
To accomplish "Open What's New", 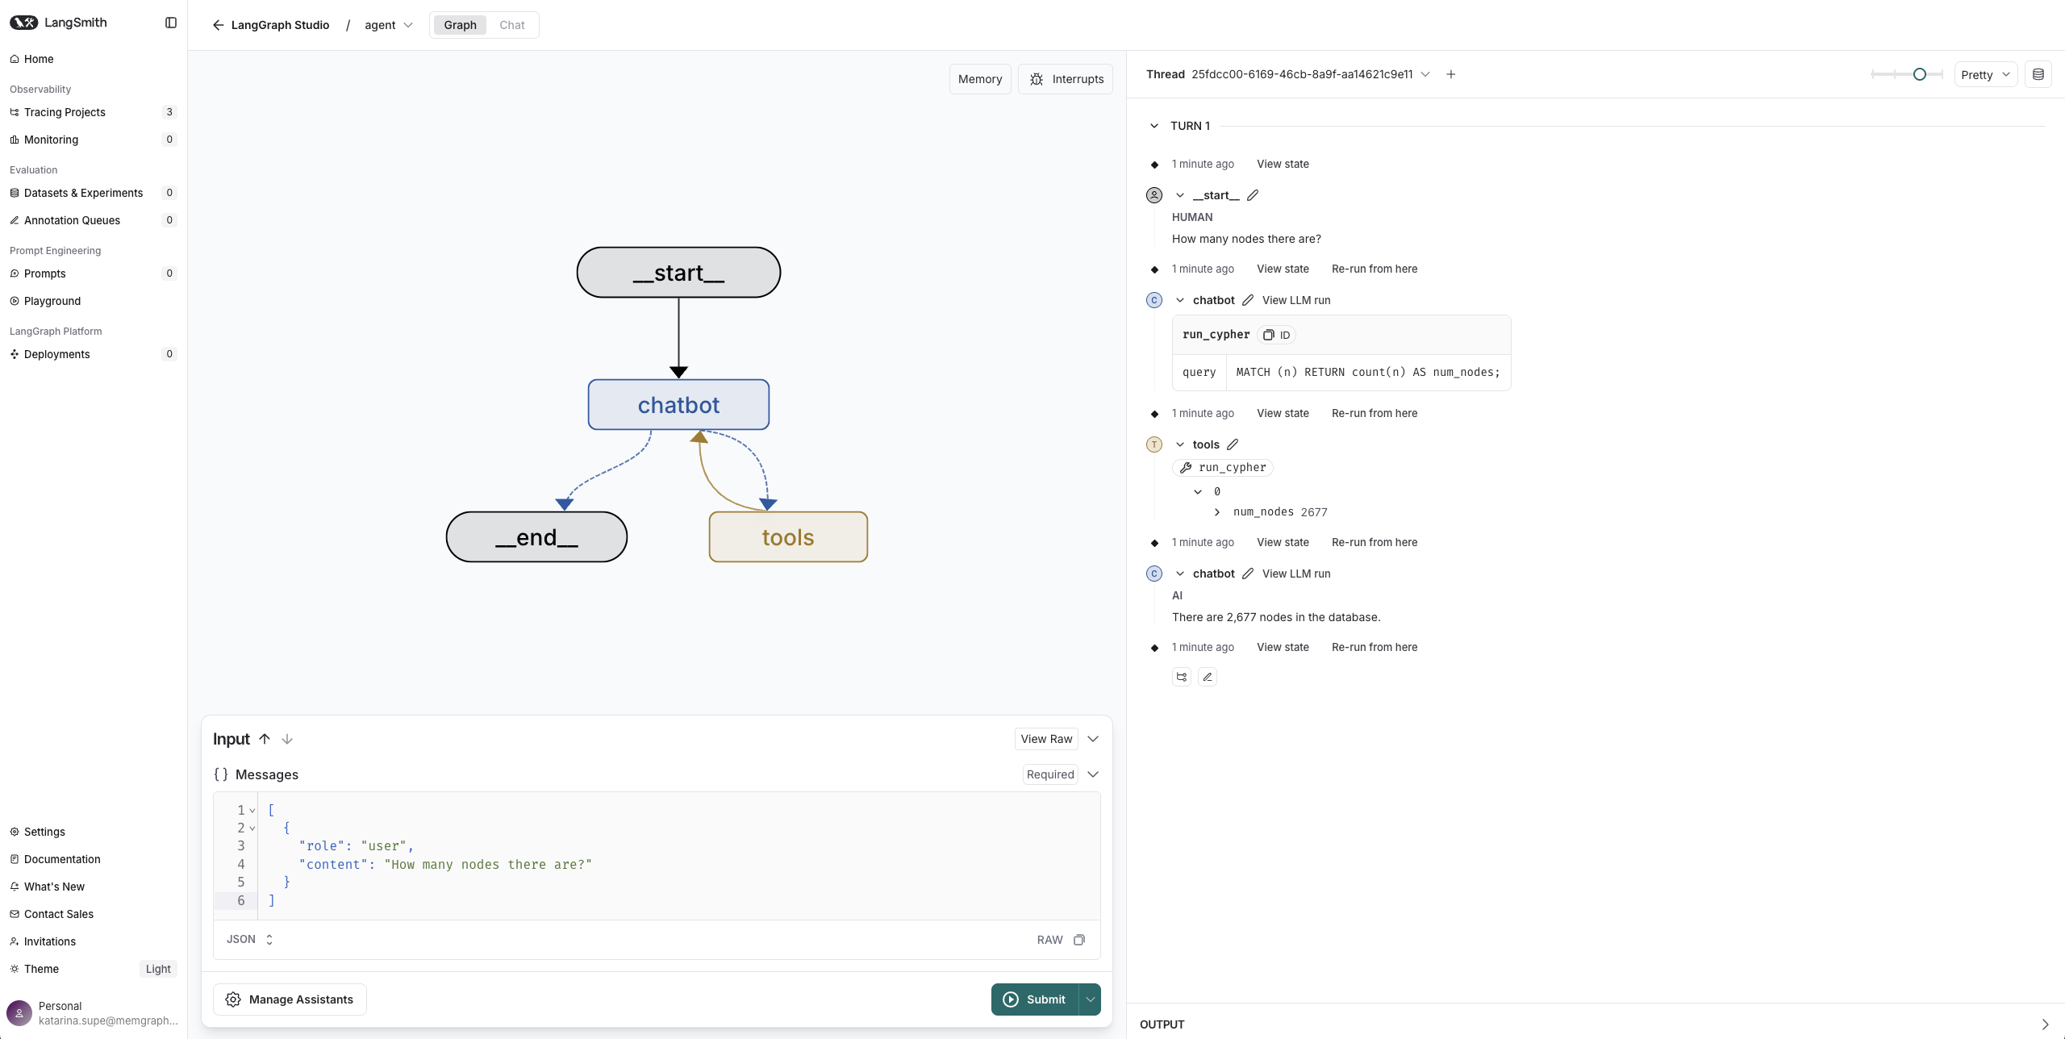I will 94,887.
